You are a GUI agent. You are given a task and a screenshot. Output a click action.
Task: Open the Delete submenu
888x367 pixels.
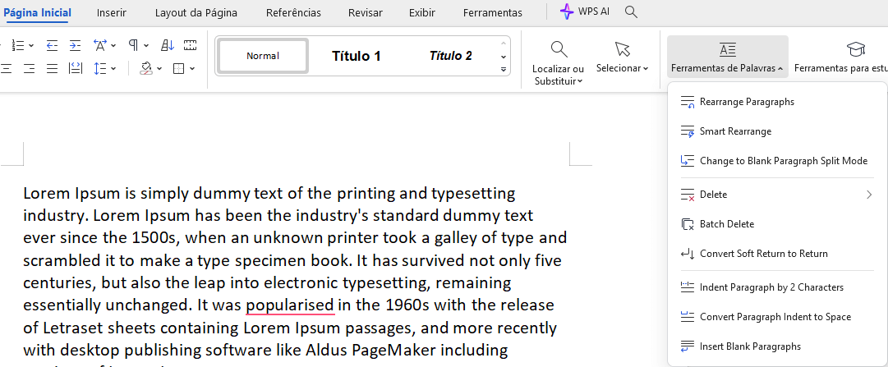[777, 195]
